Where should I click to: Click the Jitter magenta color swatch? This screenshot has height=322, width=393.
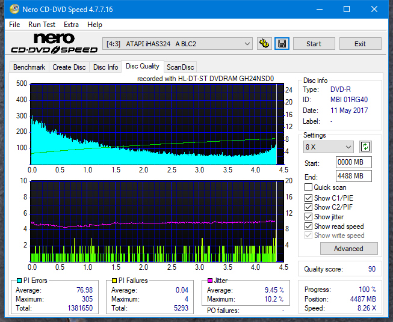tap(210, 281)
